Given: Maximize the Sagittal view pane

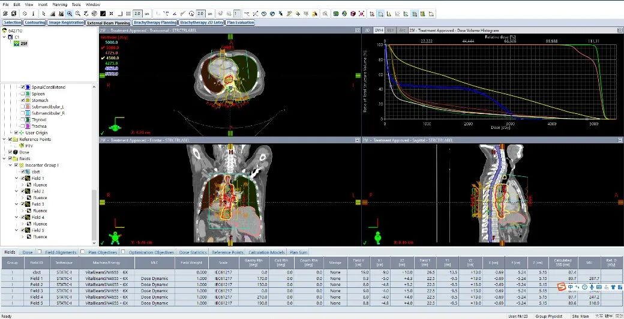Looking at the screenshot, I should (620, 140).
